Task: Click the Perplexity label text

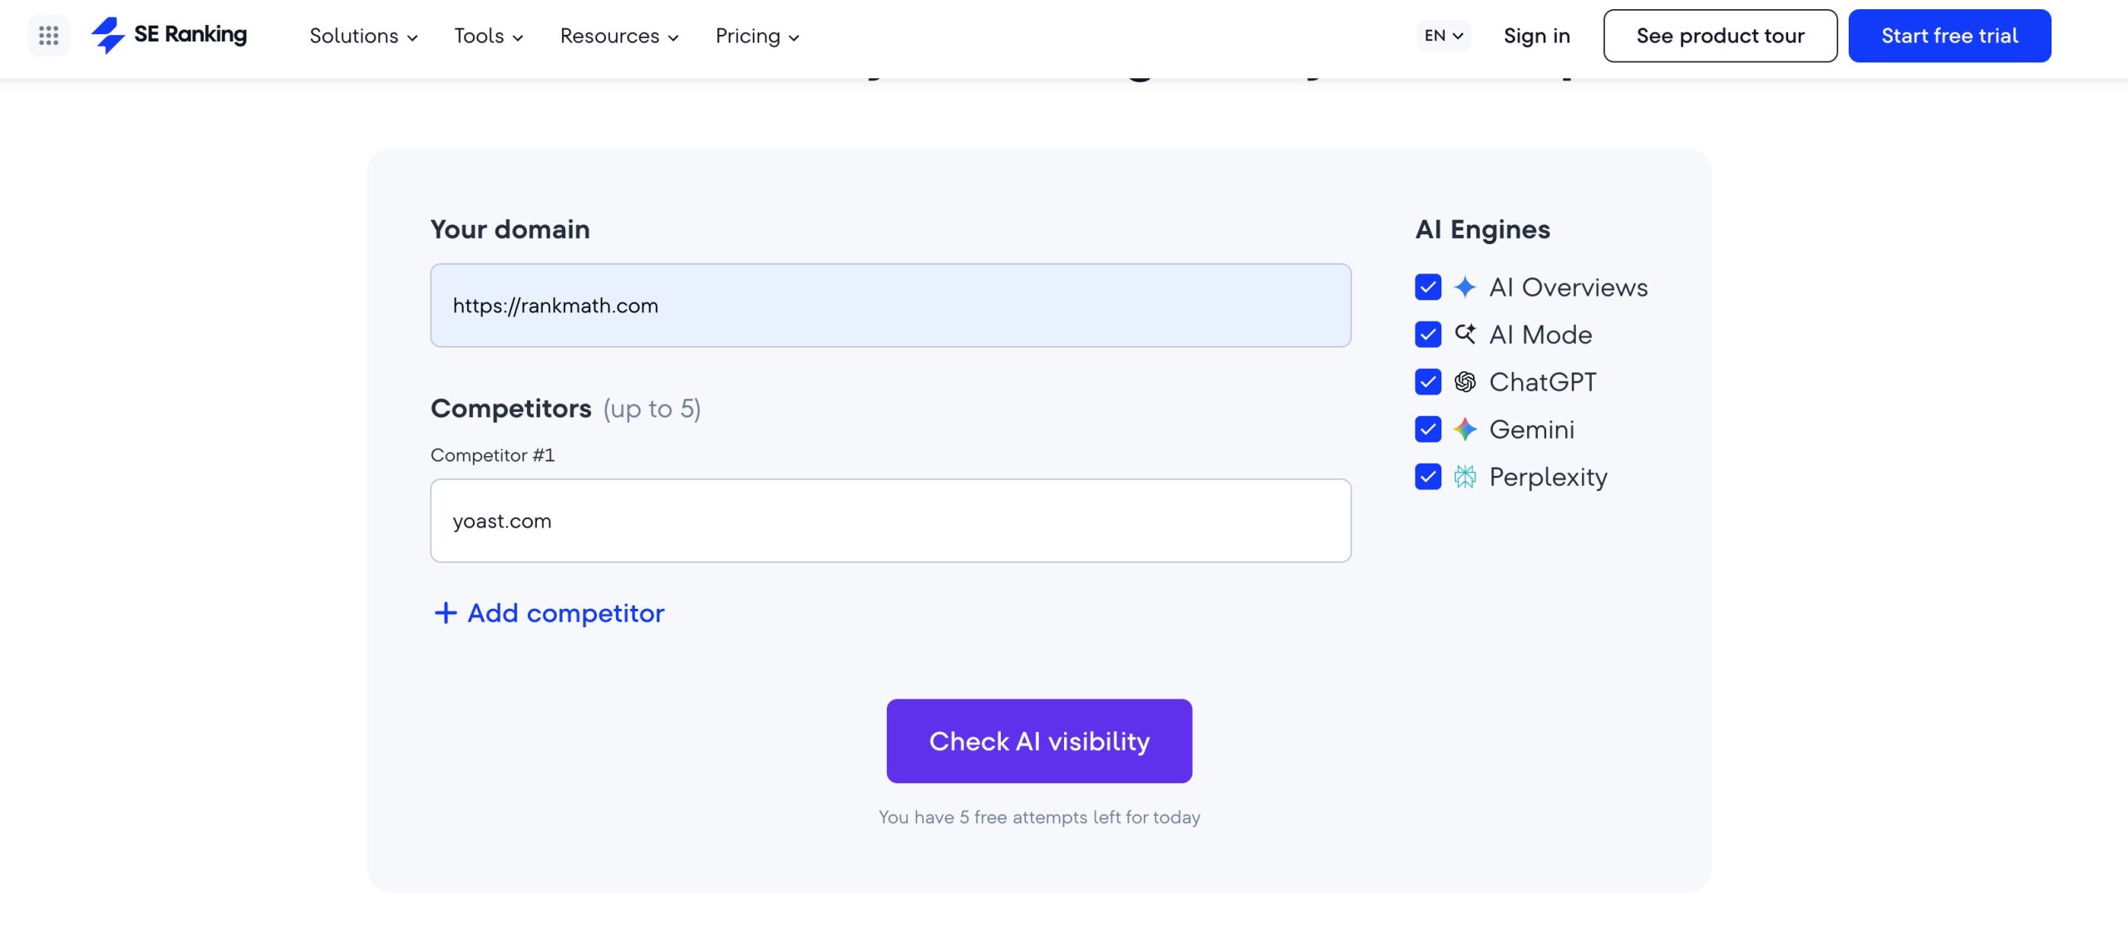Action: 1548,478
